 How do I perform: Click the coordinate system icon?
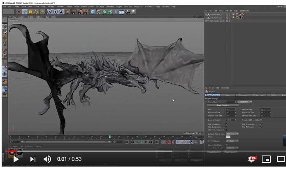[67, 12]
